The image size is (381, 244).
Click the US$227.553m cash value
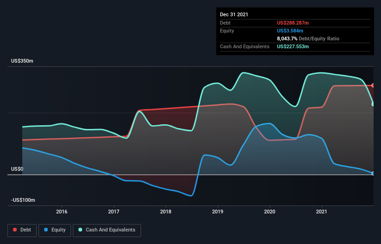coord(293,46)
